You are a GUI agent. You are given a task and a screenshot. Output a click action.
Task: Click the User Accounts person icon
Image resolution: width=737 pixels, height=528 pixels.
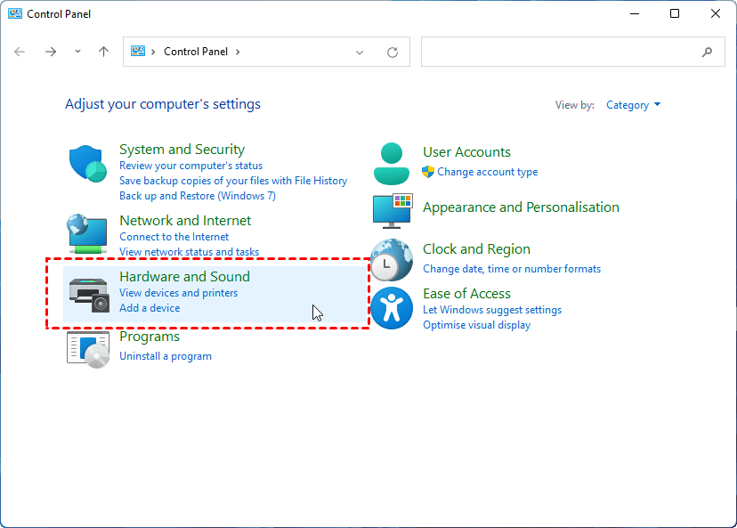point(392,161)
